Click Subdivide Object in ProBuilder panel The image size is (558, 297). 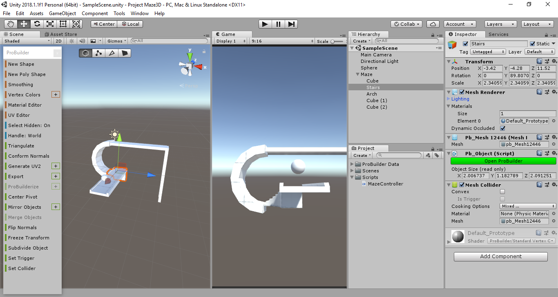28,248
